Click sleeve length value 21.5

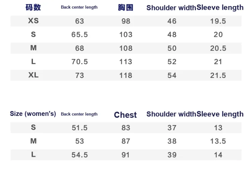pos(218,75)
